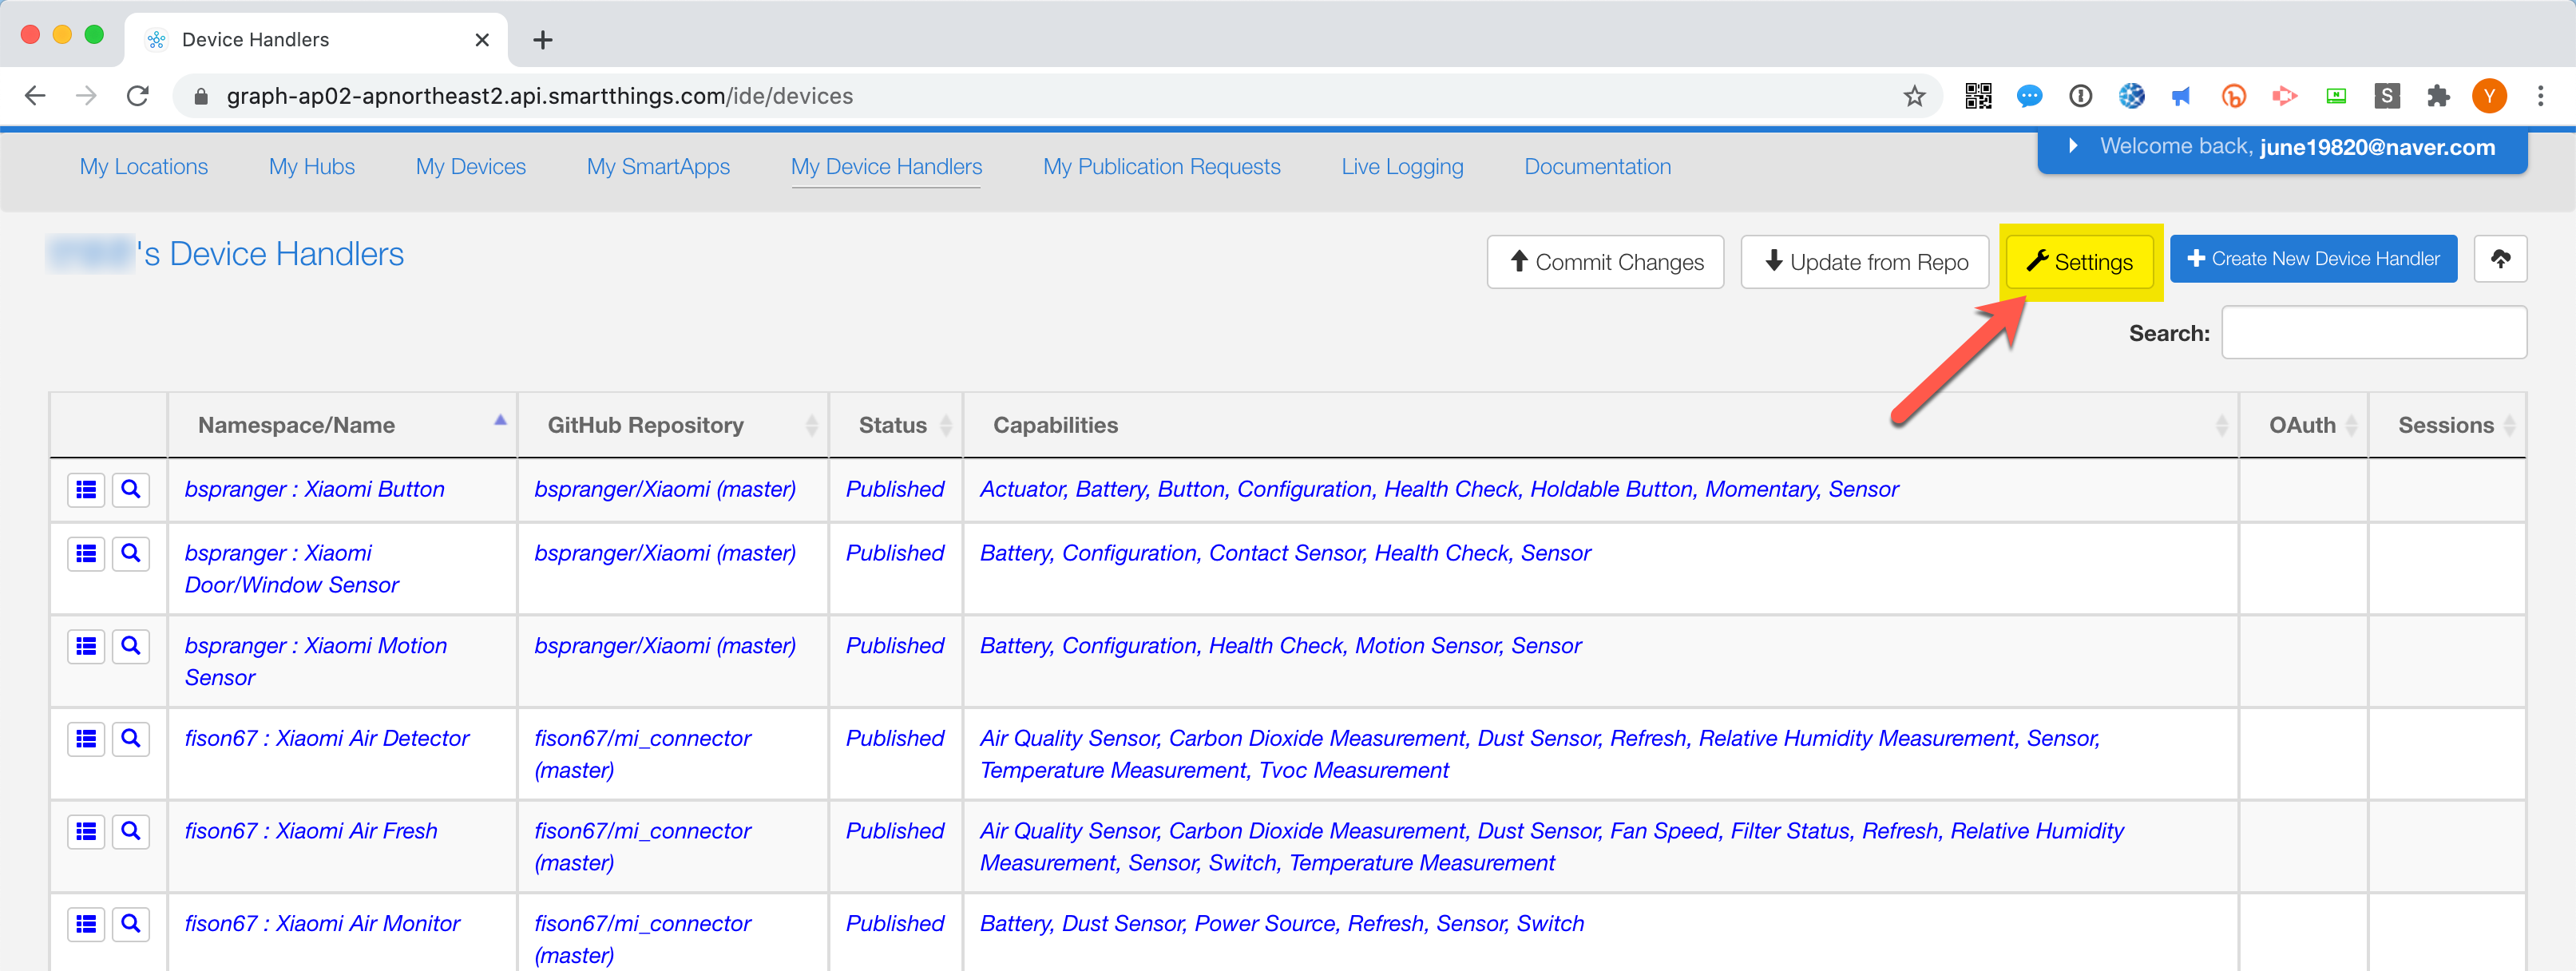Click bspranger/Xiaomi (master) in Motion Sensor row
The width and height of the screenshot is (2576, 971).
[665, 646]
